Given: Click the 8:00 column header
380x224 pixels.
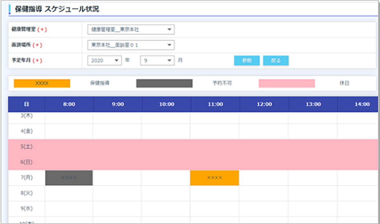Looking at the screenshot, I should point(69,104).
